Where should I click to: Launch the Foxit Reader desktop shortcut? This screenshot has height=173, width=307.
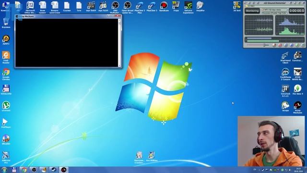point(6,57)
